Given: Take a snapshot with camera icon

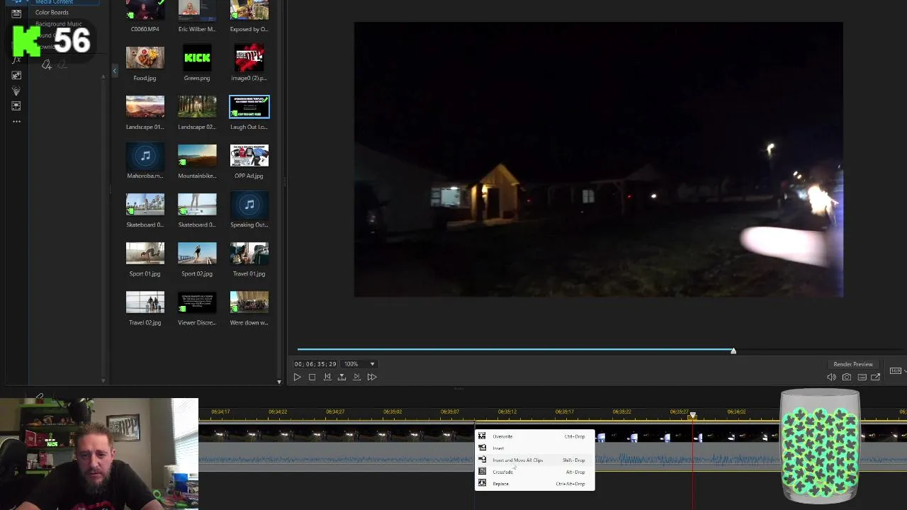Looking at the screenshot, I should pyautogui.click(x=847, y=377).
